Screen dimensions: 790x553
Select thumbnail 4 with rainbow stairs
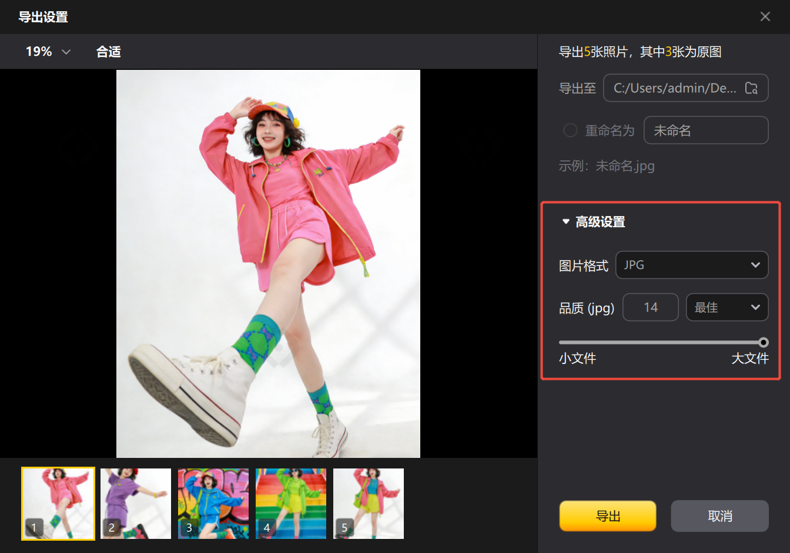tap(291, 504)
